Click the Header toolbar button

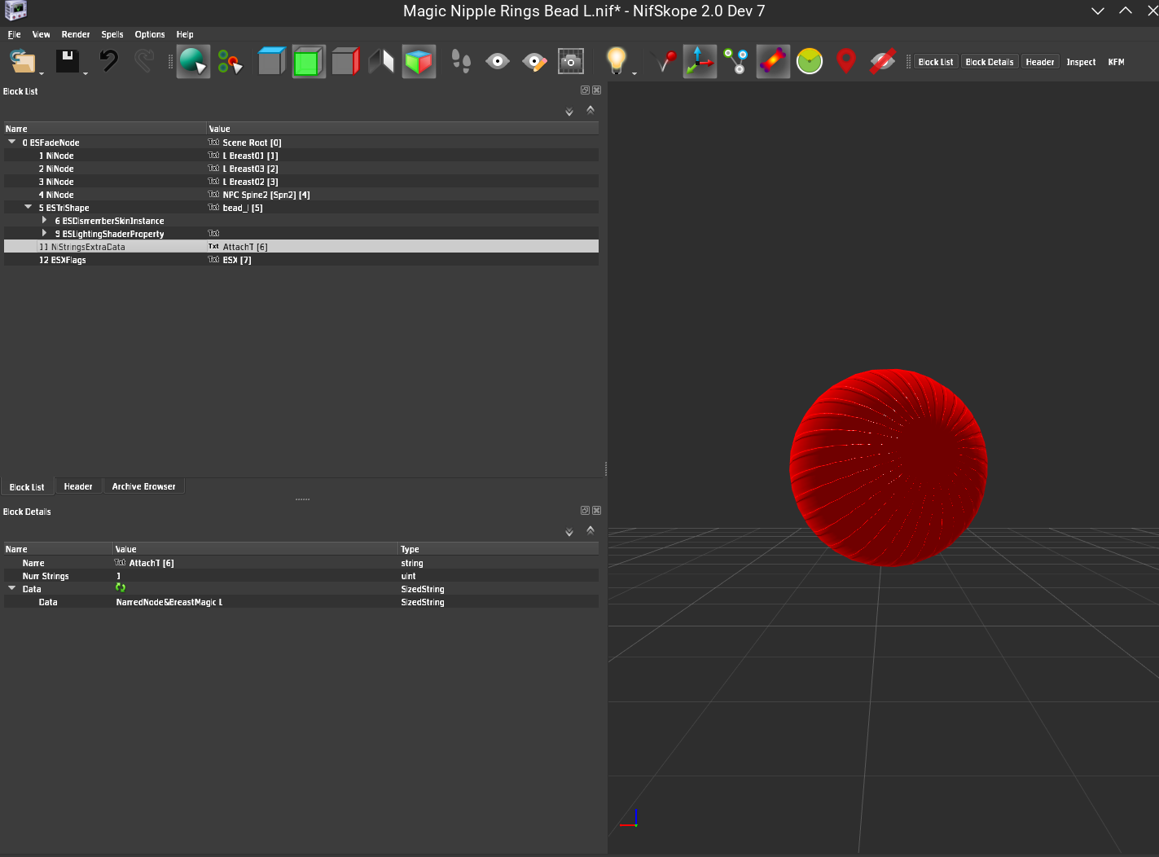1040,62
